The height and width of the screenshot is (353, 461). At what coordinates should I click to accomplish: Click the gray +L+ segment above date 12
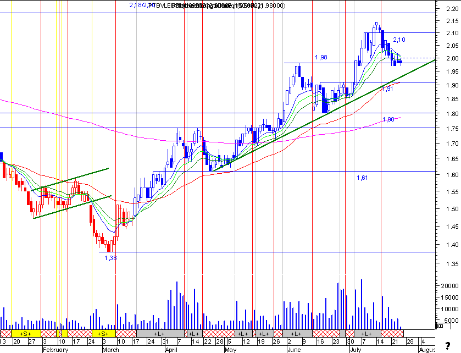(243, 334)
